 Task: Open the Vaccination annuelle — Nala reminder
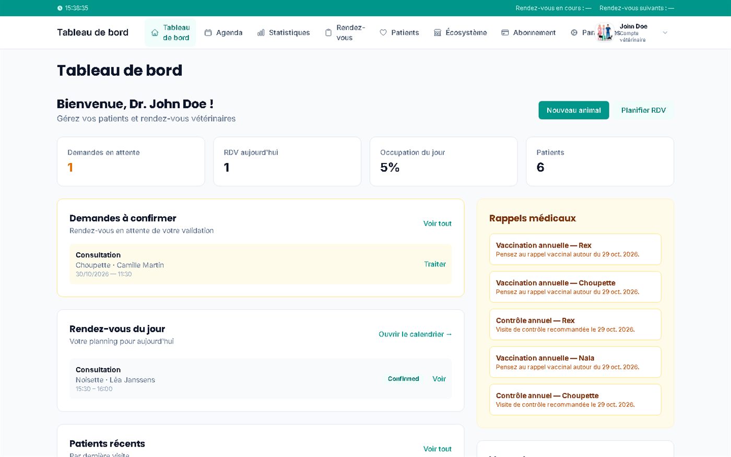tap(575, 362)
